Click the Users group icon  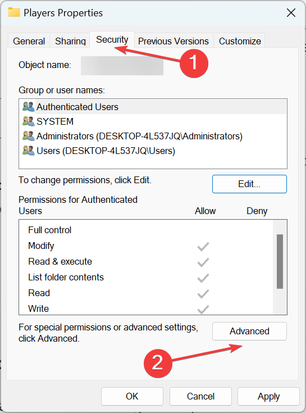29,151
